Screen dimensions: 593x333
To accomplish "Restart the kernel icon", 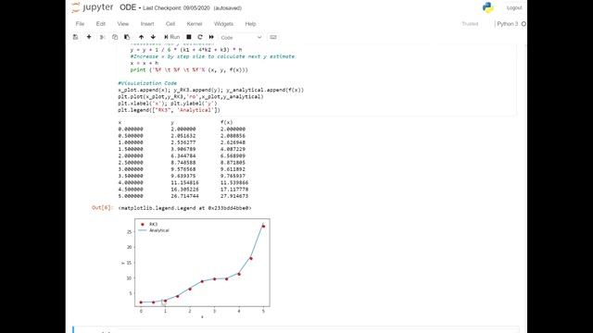I will [x=200, y=37].
